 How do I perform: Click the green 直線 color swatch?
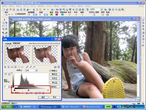[x=51, y=15]
